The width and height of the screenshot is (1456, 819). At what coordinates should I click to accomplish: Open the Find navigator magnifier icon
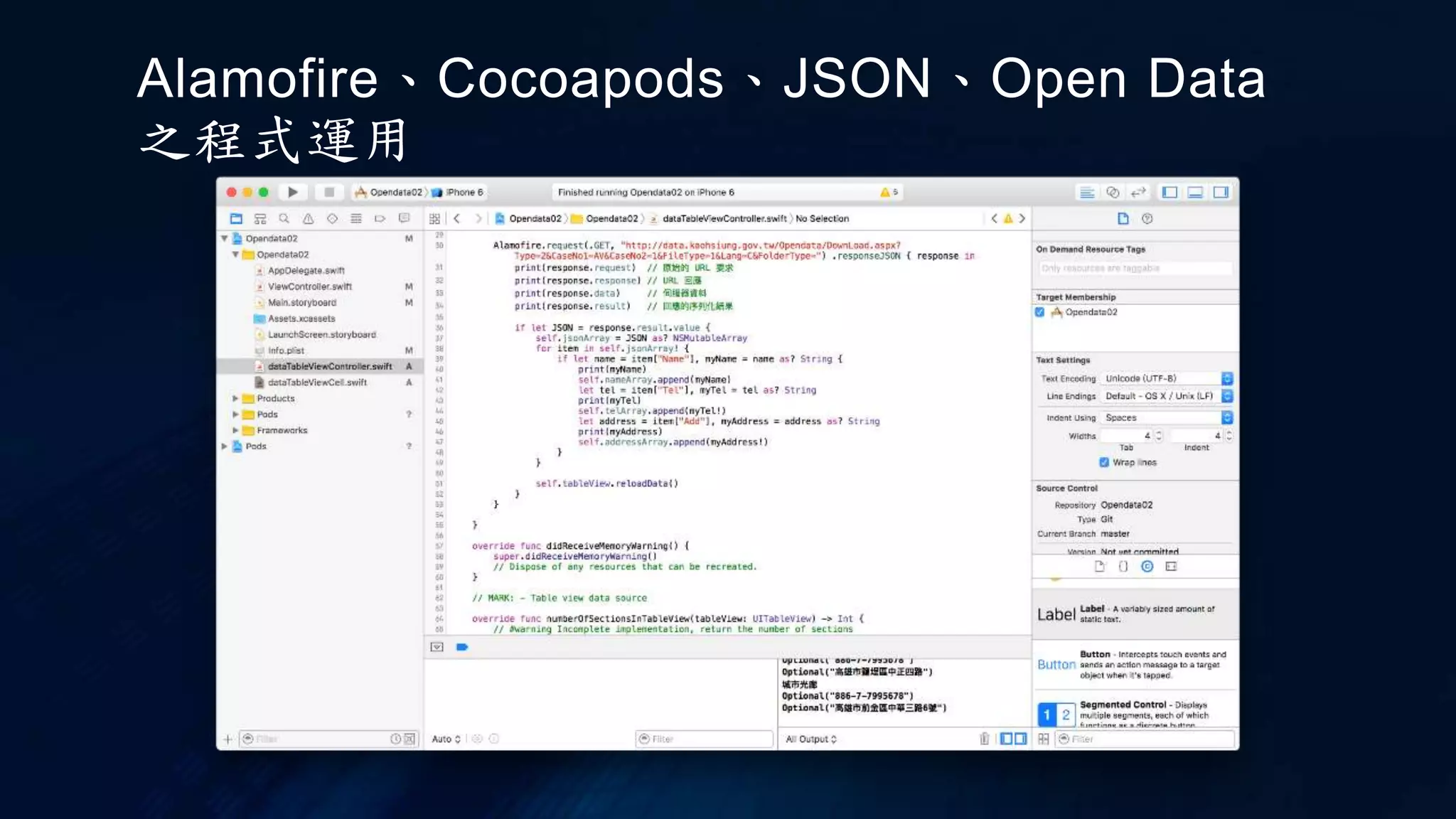284,218
